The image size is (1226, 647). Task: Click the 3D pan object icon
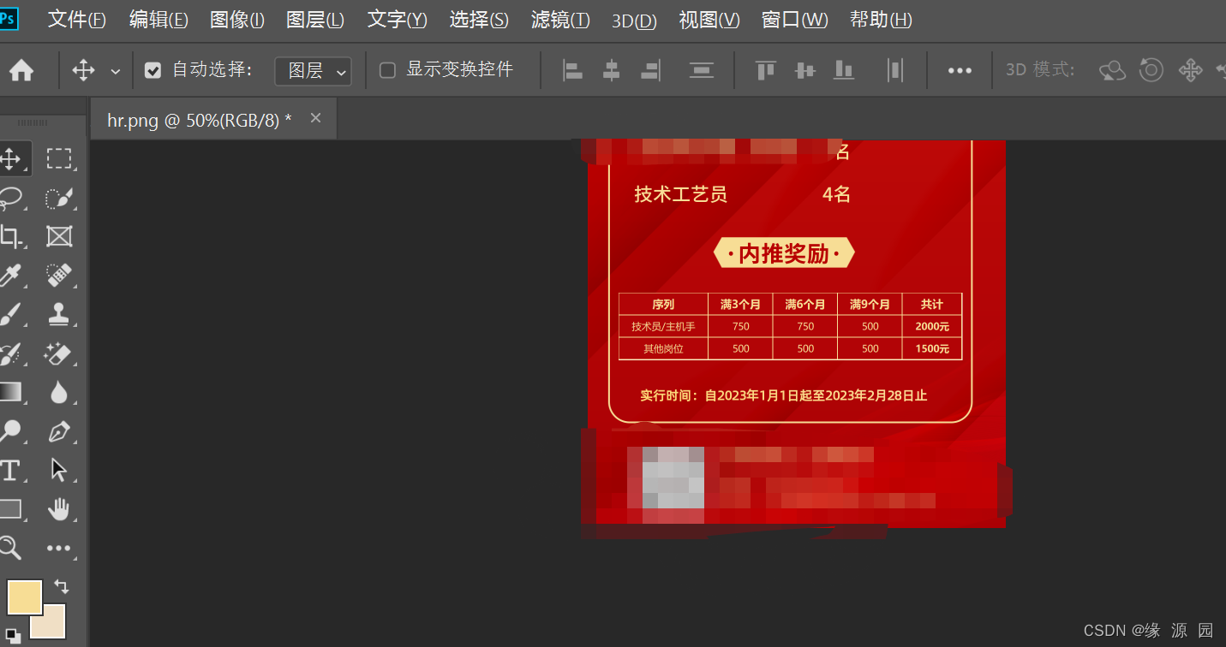click(x=1191, y=70)
